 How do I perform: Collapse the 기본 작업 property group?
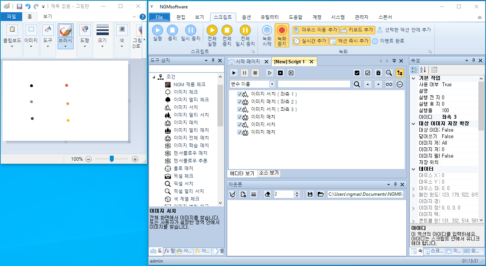(413, 78)
